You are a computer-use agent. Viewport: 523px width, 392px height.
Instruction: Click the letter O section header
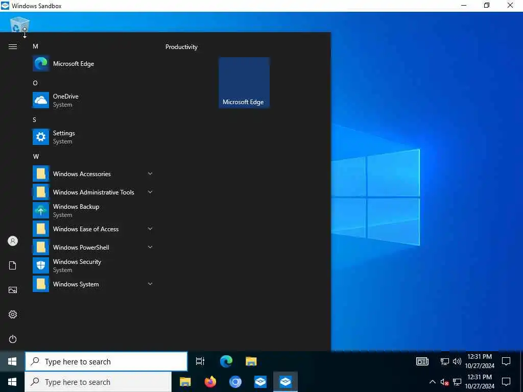click(x=35, y=83)
